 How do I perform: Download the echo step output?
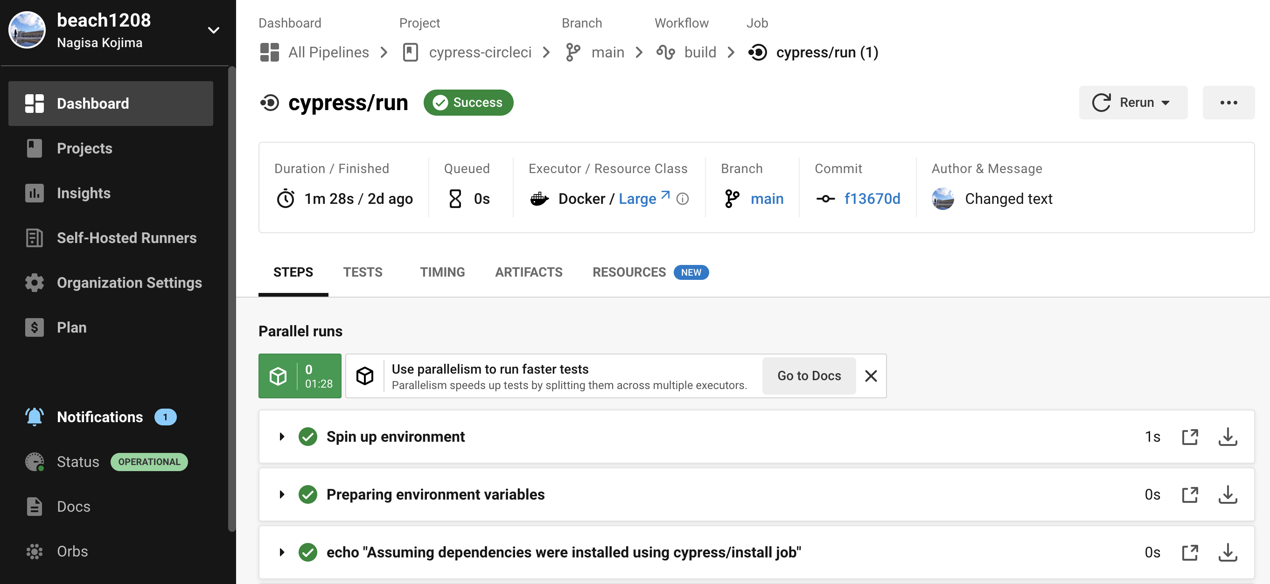pyautogui.click(x=1227, y=552)
